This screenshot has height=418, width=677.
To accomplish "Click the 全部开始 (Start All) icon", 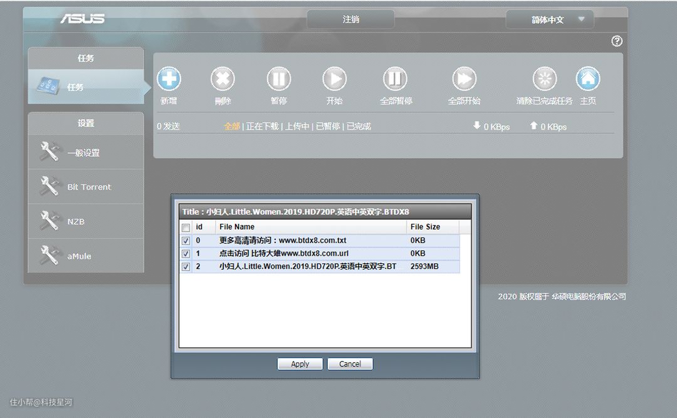I will (x=464, y=79).
